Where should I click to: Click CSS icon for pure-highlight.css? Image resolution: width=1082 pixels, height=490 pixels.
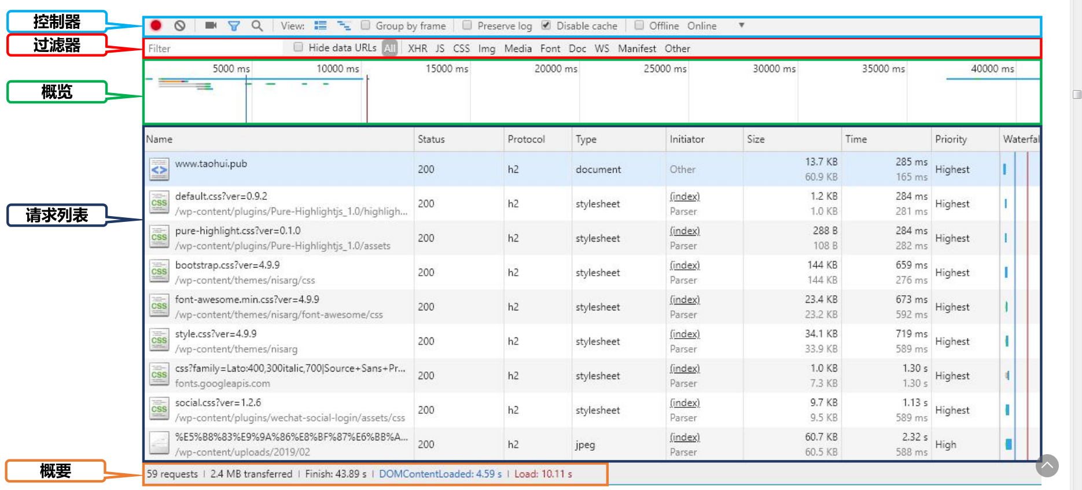[x=159, y=237]
